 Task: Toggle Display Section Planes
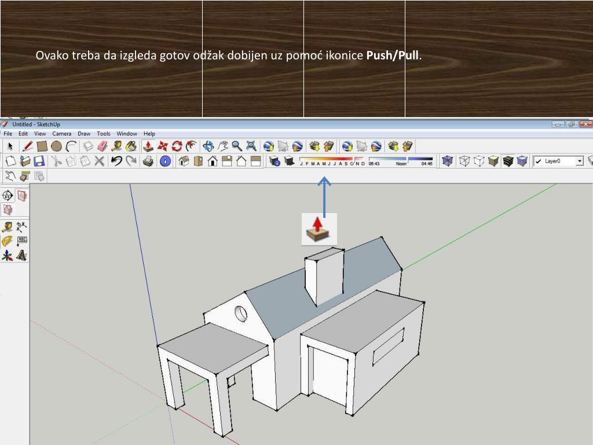21,196
